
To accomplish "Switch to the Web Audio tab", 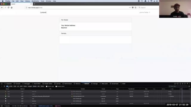I will [104, 84].
